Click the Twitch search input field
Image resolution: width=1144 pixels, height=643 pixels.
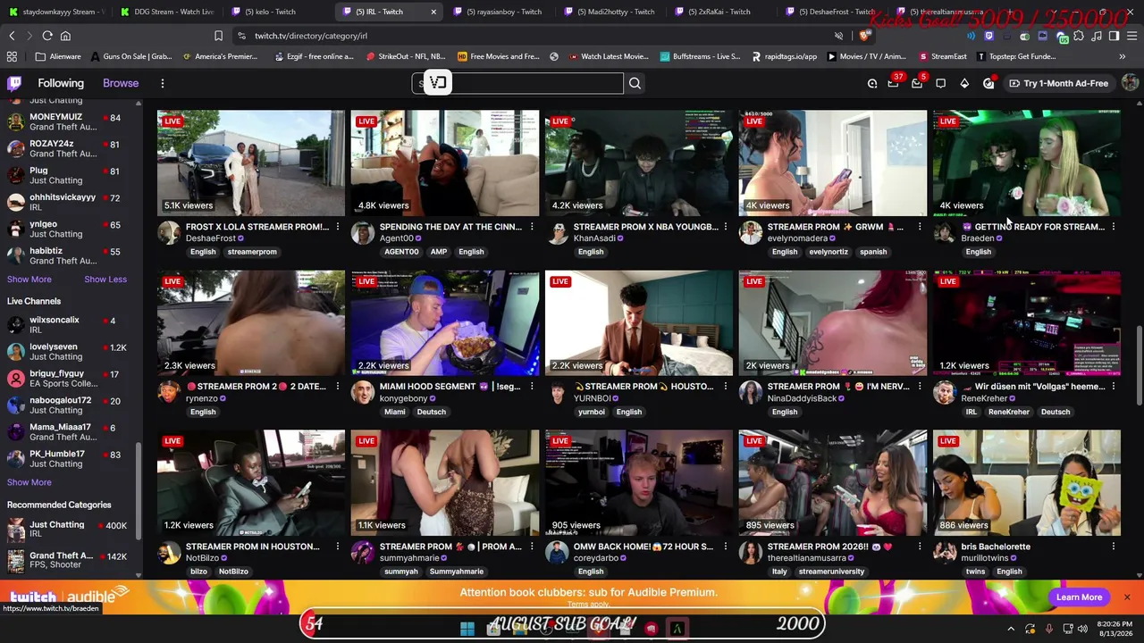(x=517, y=83)
